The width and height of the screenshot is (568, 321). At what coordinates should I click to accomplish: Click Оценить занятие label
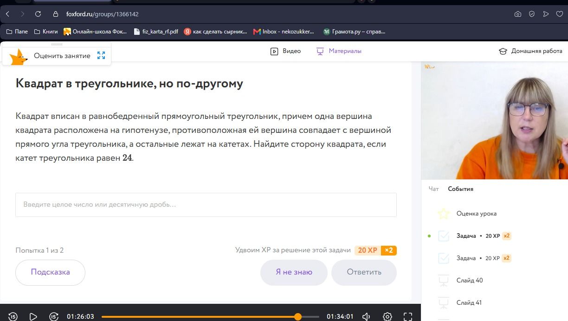click(x=62, y=56)
